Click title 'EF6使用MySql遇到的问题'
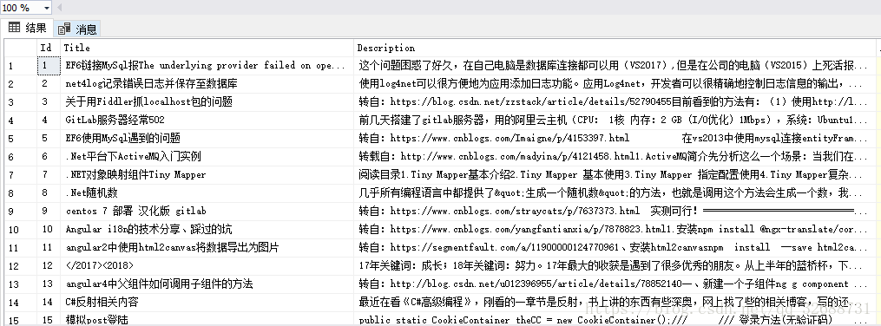 (x=122, y=138)
